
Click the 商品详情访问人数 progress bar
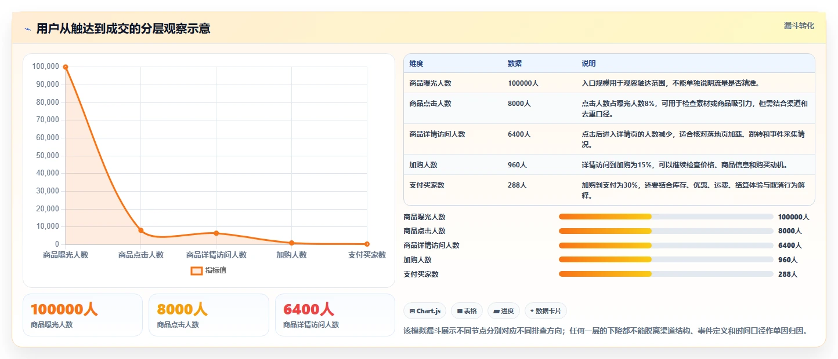tap(666, 246)
